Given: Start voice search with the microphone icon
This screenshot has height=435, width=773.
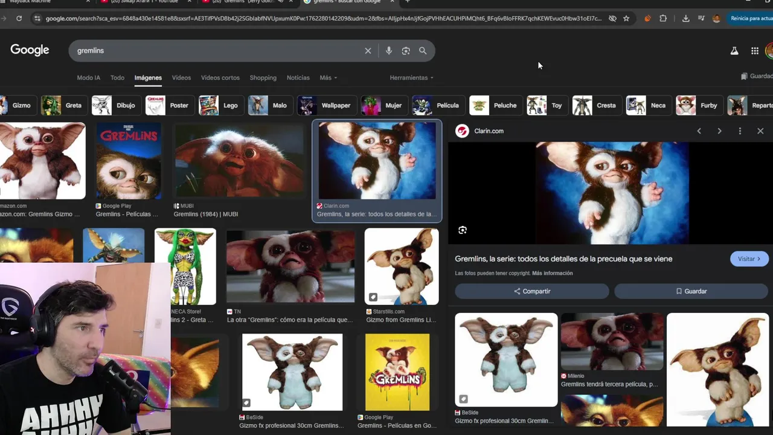Looking at the screenshot, I should [x=389, y=51].
